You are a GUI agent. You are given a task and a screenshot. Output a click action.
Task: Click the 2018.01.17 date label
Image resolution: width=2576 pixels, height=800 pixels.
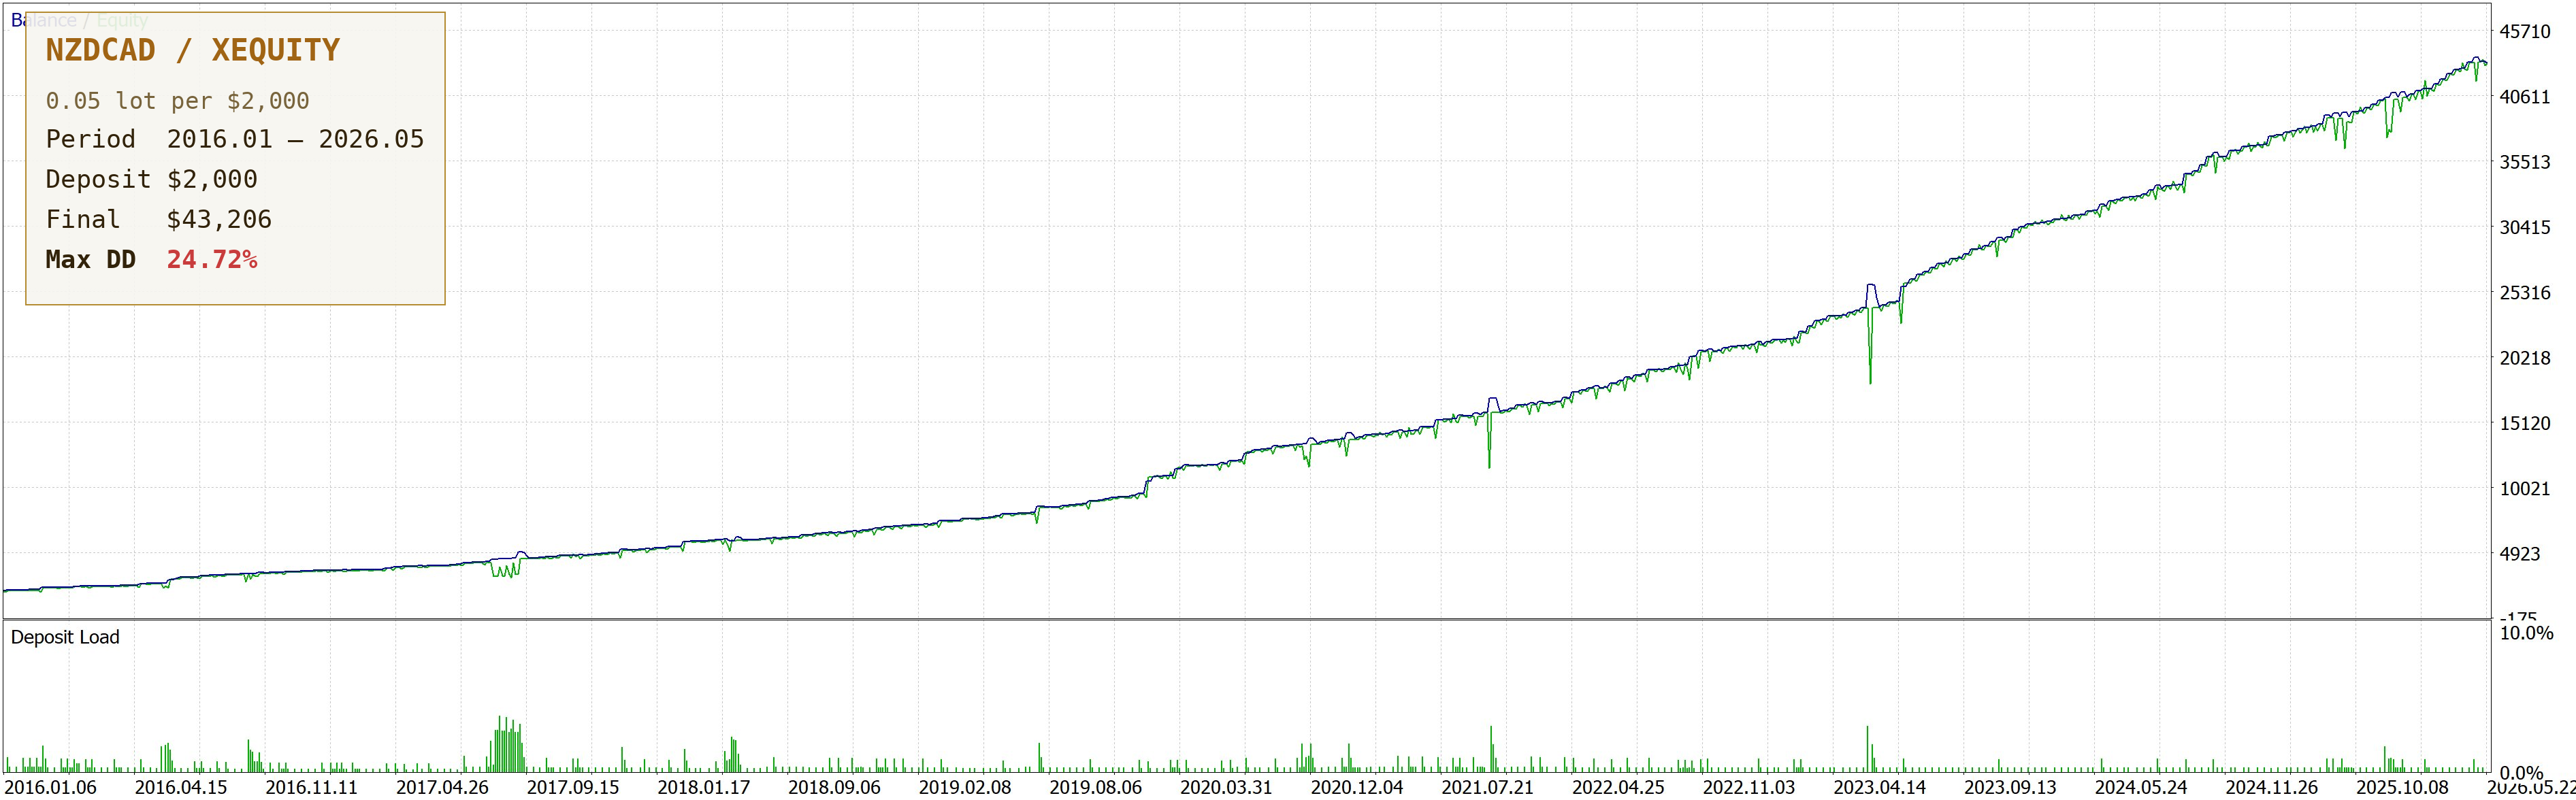tap(703, 787)
